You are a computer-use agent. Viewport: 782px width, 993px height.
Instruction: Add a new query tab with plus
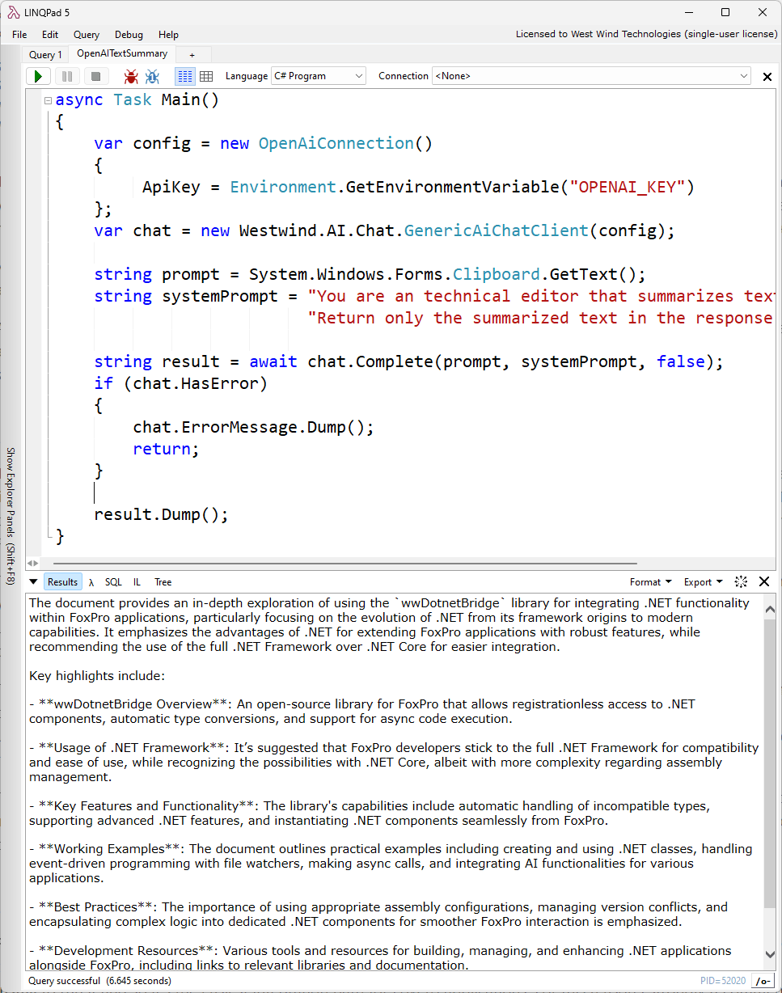pos(192,55)
